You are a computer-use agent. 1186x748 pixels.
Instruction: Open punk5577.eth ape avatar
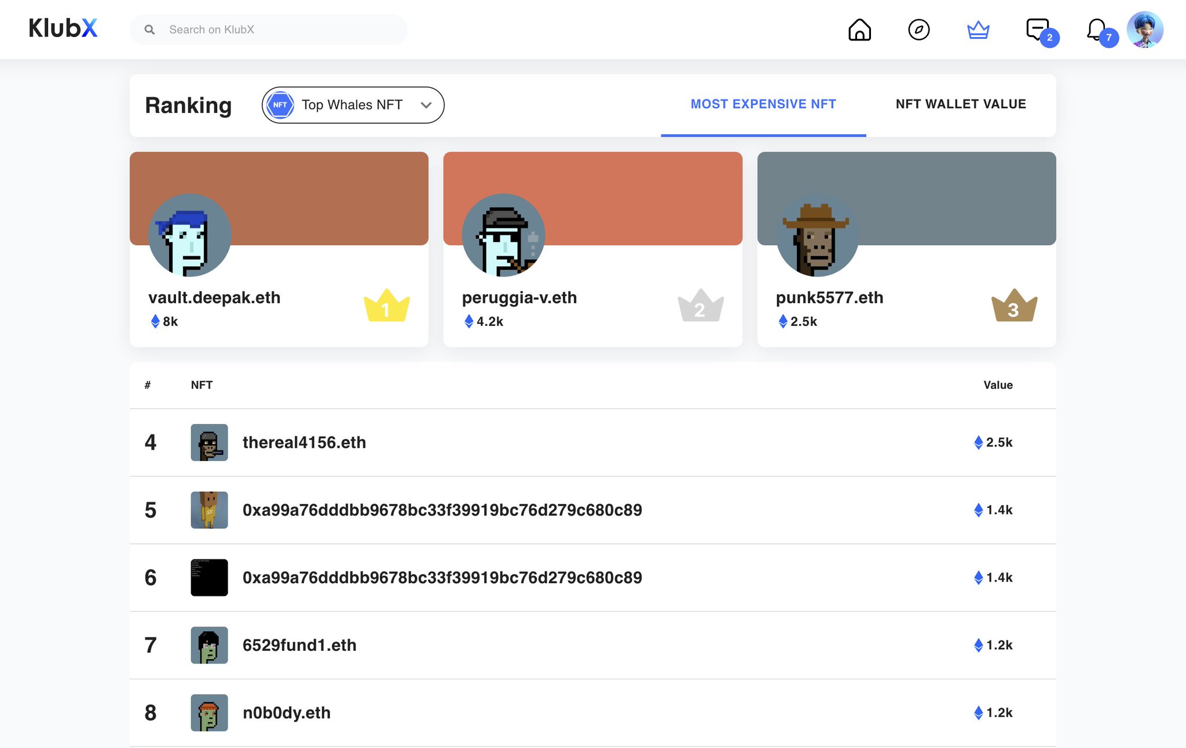click(818, 235)
